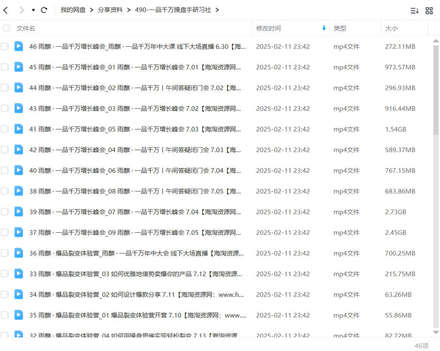Viewport: 440px width, 351px height.
Task: Click video icon of file 33 雨麒
Action: (x=19, y=274)
